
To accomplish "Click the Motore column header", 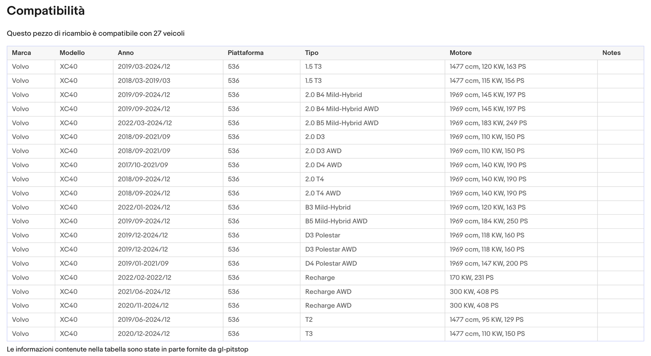I will [x=461, y=53].
